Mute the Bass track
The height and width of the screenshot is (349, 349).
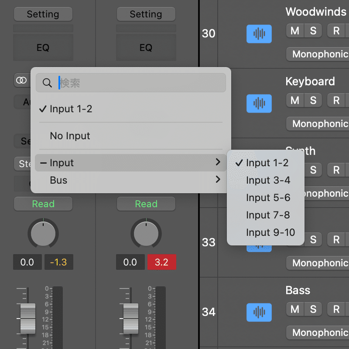tap(295, 309)
